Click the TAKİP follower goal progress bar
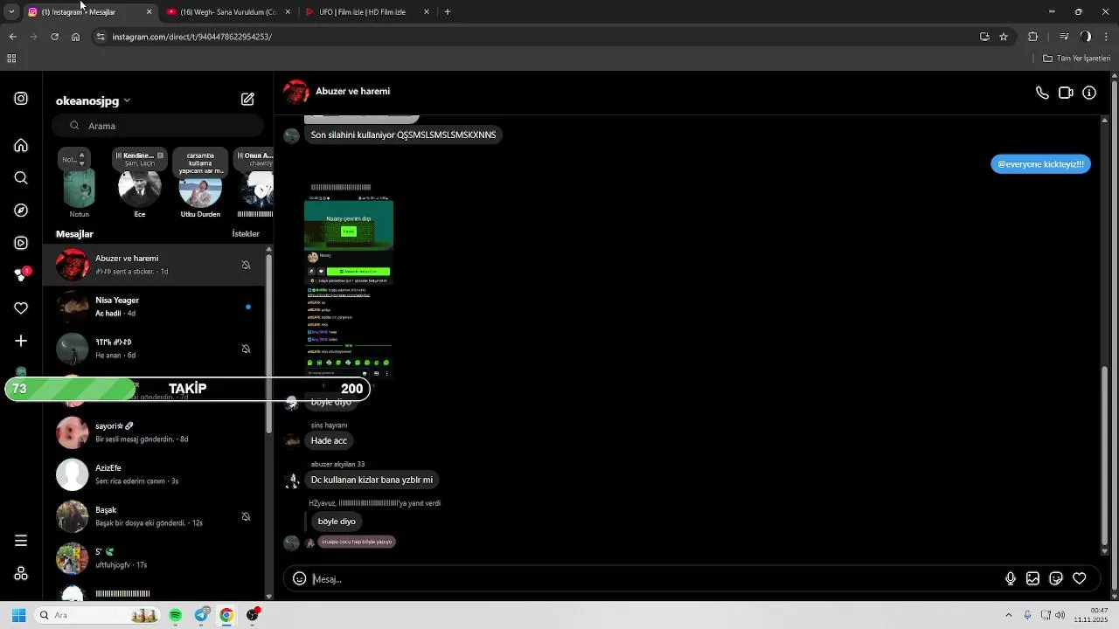This screenshot has width=1119, height=629. (188, 389)
